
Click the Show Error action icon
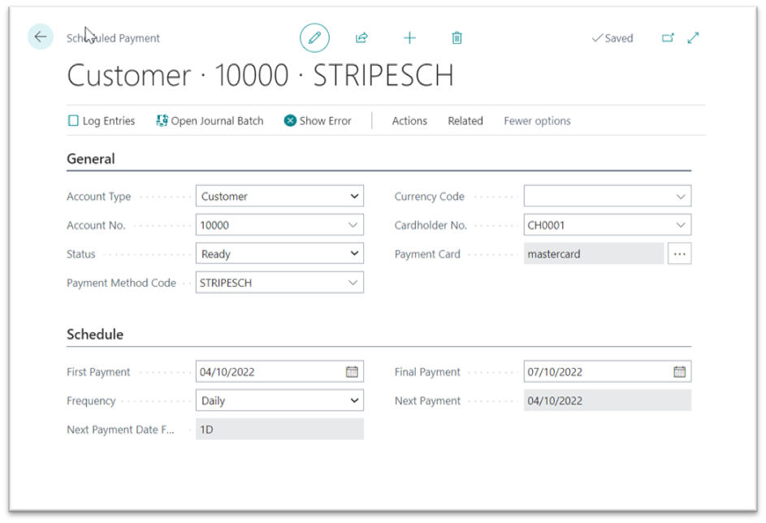click(291, 120)
